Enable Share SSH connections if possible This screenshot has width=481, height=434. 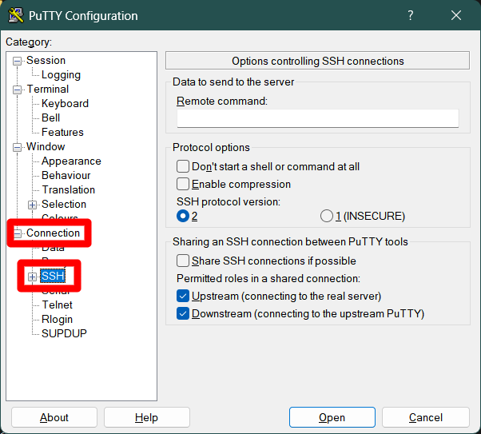183,261
